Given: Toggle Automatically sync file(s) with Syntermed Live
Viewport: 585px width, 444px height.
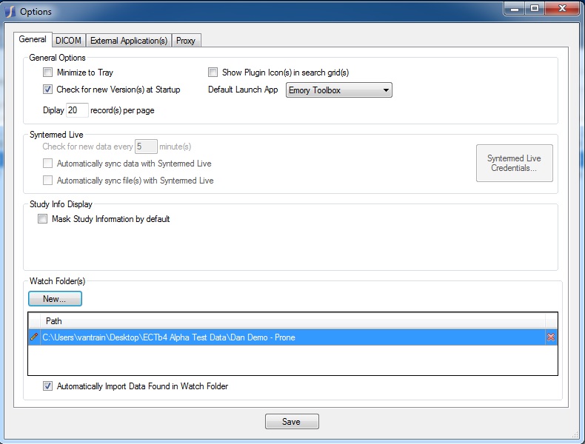Looking at the screenshot, I should 47,181.
